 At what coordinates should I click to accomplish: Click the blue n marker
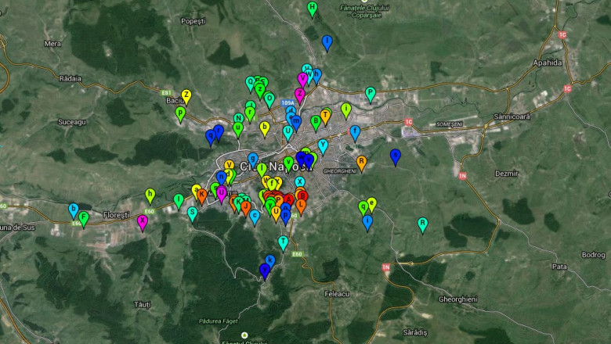pos(222,178)
